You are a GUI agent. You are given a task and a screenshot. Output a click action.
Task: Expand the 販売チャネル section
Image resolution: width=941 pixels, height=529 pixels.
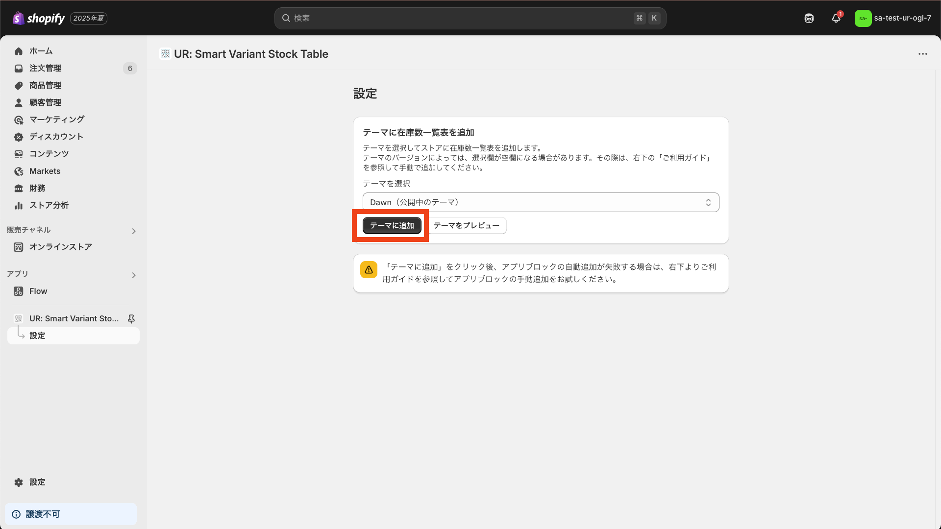(x=134, y=231)
